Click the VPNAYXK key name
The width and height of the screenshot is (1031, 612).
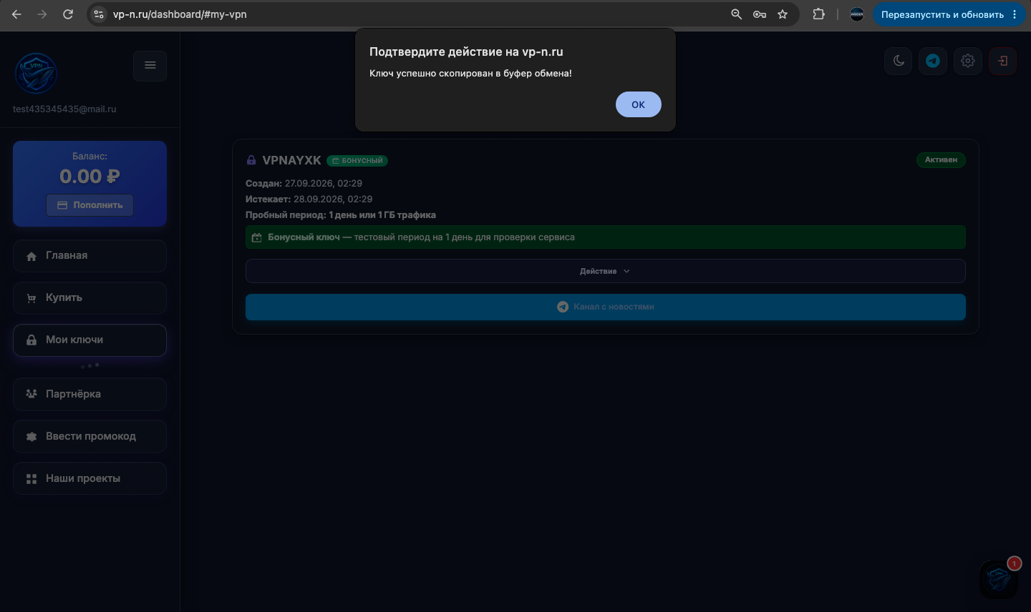click(x=291, y=160)
